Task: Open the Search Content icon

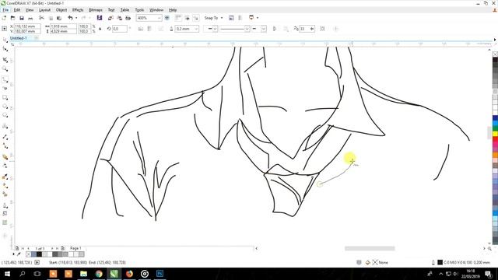Action: 100,18
